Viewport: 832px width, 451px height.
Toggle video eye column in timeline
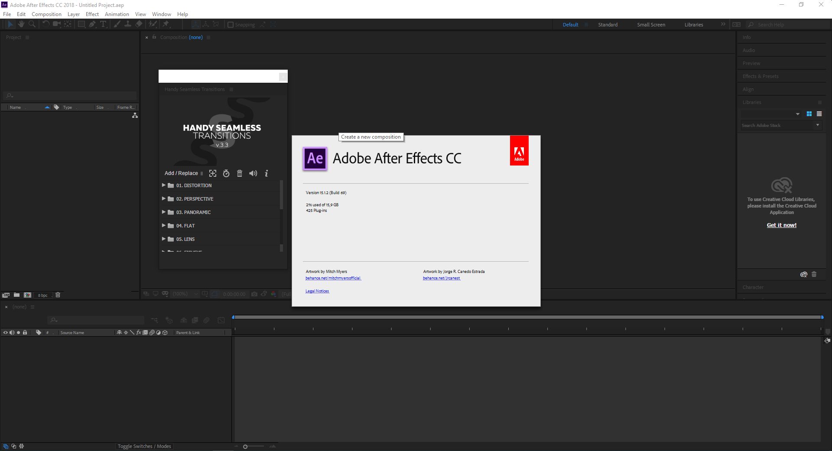(x=6, y=333)
